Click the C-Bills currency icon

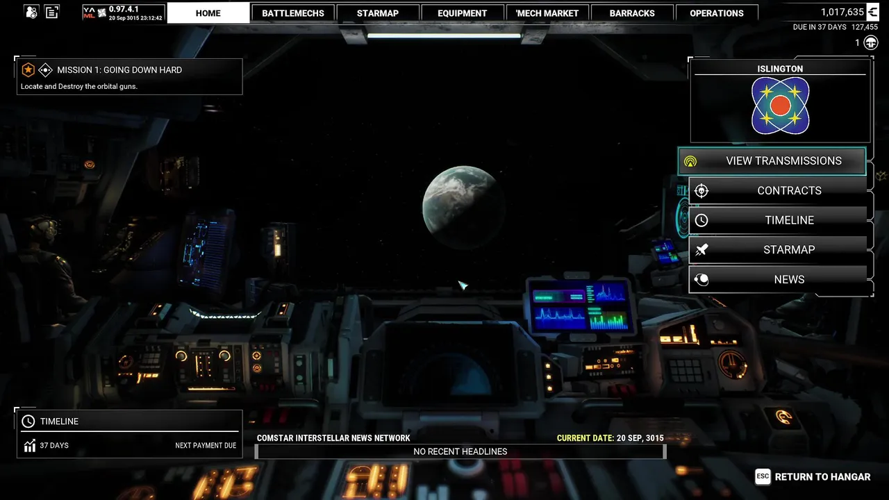[872, 12]
